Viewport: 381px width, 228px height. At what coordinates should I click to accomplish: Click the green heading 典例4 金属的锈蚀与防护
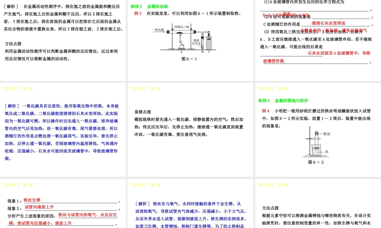(x=283, y=101)
